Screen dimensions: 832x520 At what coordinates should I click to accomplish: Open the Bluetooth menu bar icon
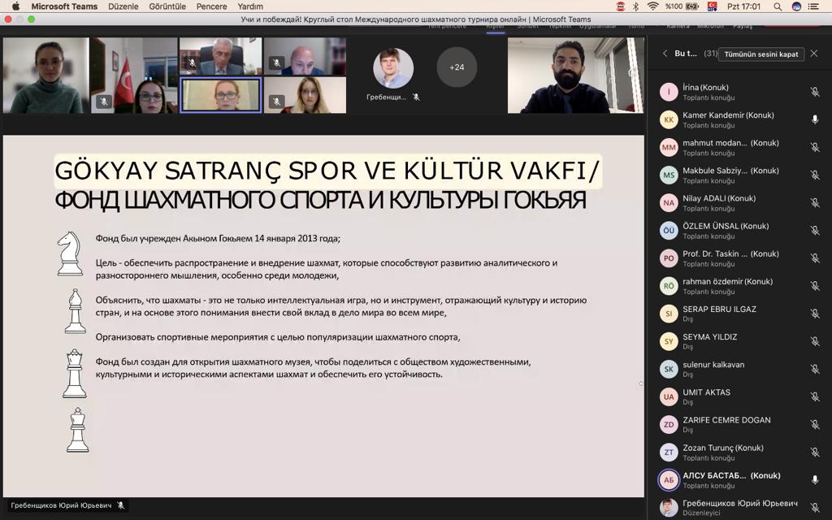click(635, 6)
